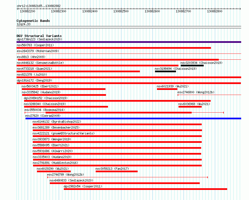Click ruler position 130882500
The image size is (249, 200).
121,11
